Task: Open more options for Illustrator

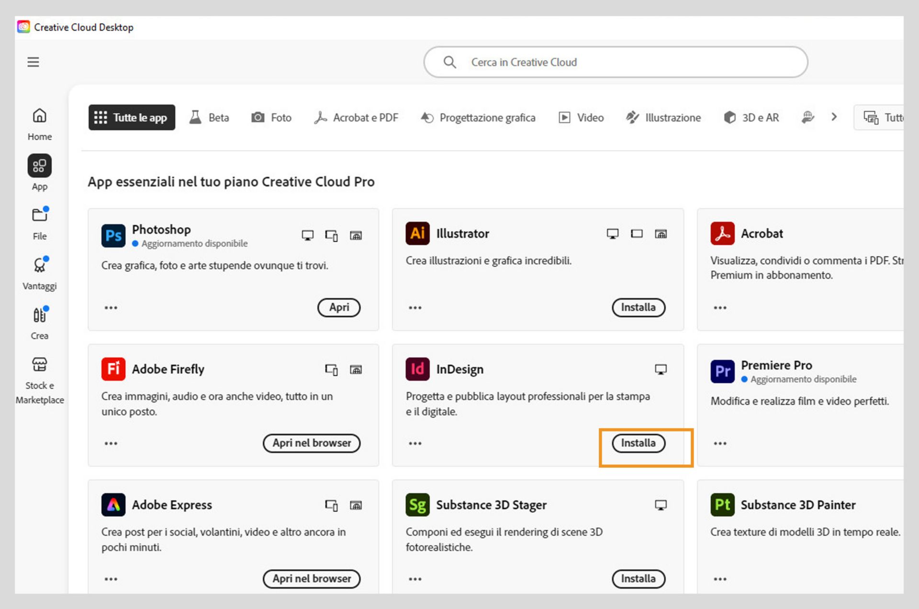Action: (415, 308)
